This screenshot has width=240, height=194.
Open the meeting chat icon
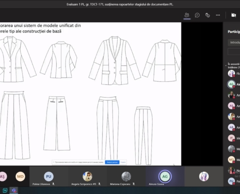coord(197,15)
